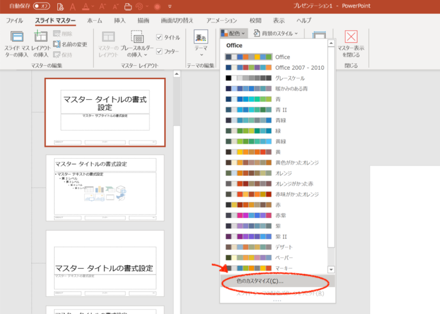This screenshot has width=440, height=314.
Task: Choose the Yellow Orange (黄色がかったオレンジ) scheme
Action: tap(273, 163)
